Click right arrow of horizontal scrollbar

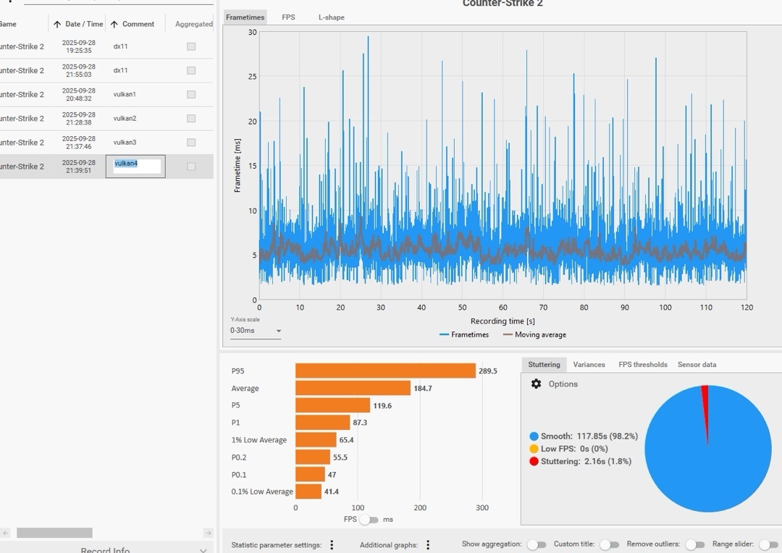pos(209,533)
